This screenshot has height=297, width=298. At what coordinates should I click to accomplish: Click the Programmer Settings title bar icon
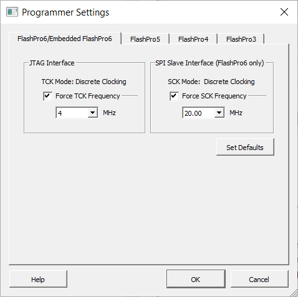click(x=12, y=12)
